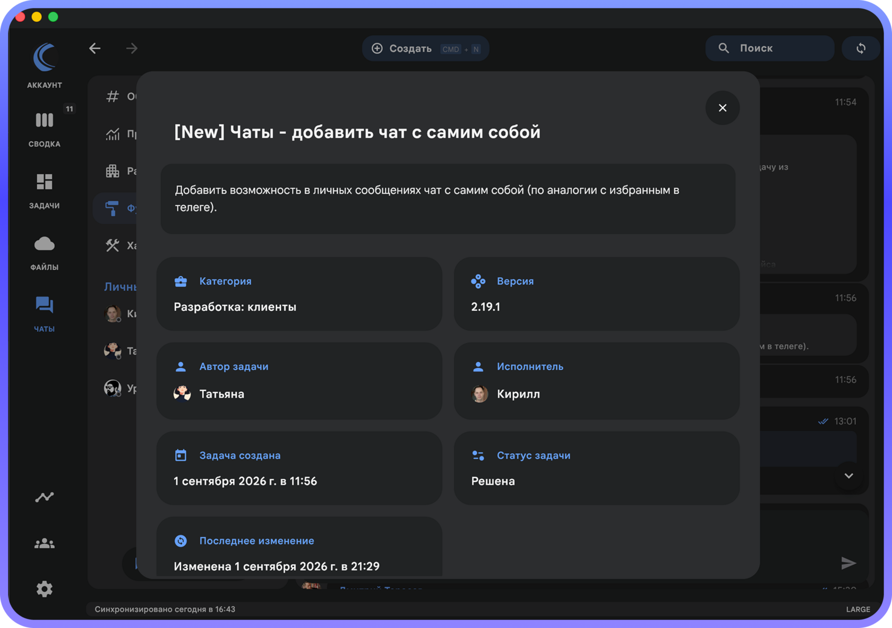Screen dimensions: 892x628
Task: Click the Создать button
Action: 425,48
